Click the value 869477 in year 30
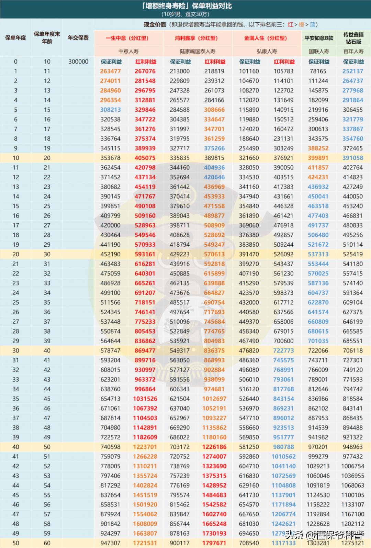Screen dimensions: 371x548 (145, 350)
